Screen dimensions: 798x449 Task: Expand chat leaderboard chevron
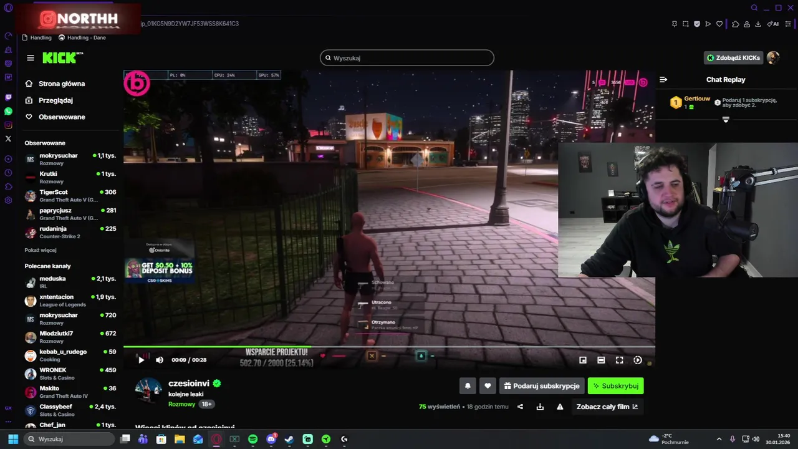726,119
